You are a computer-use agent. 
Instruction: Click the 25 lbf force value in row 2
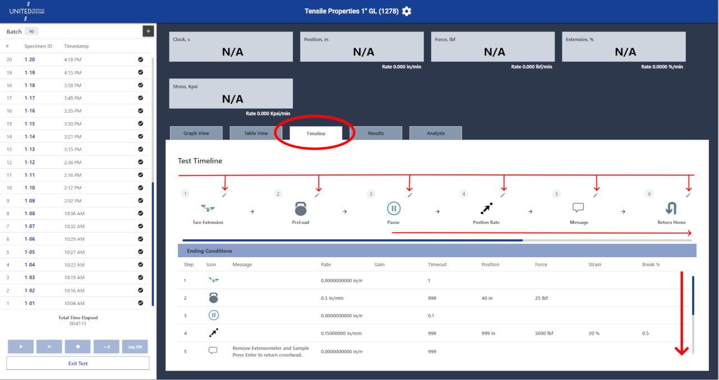coord(541,298)
